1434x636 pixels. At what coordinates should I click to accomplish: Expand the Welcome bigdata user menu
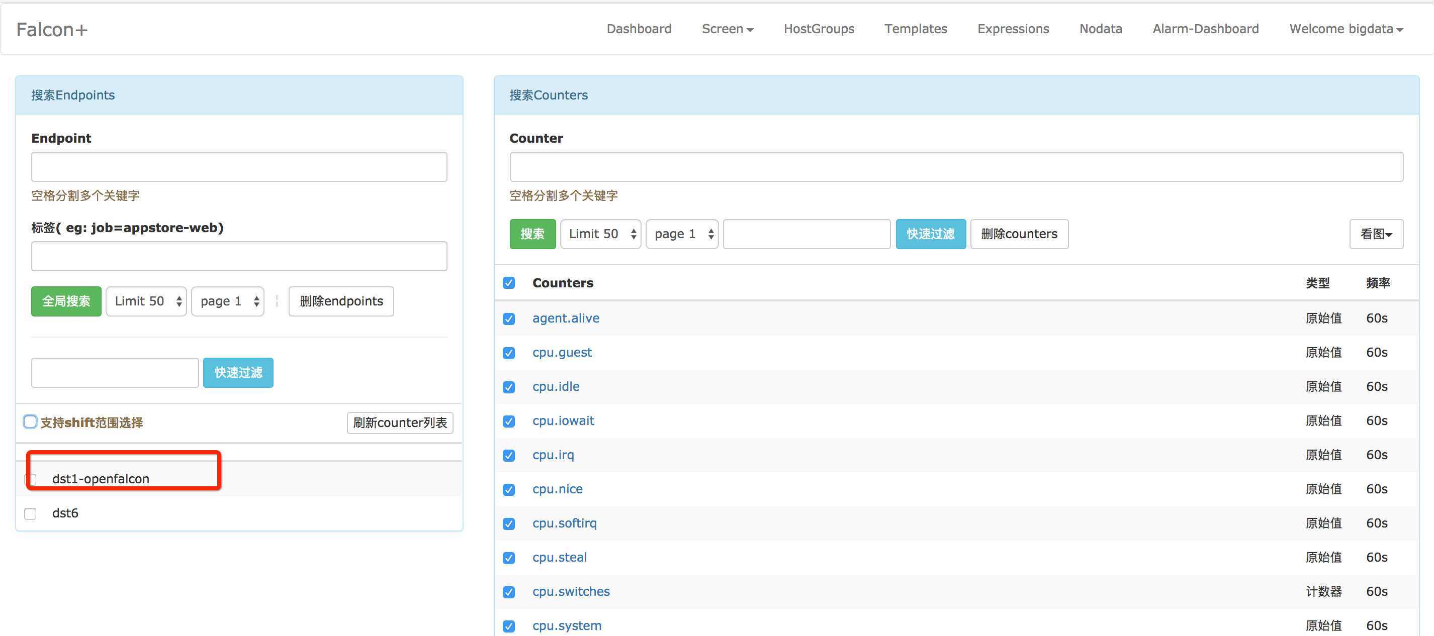tap(1346, 29)
